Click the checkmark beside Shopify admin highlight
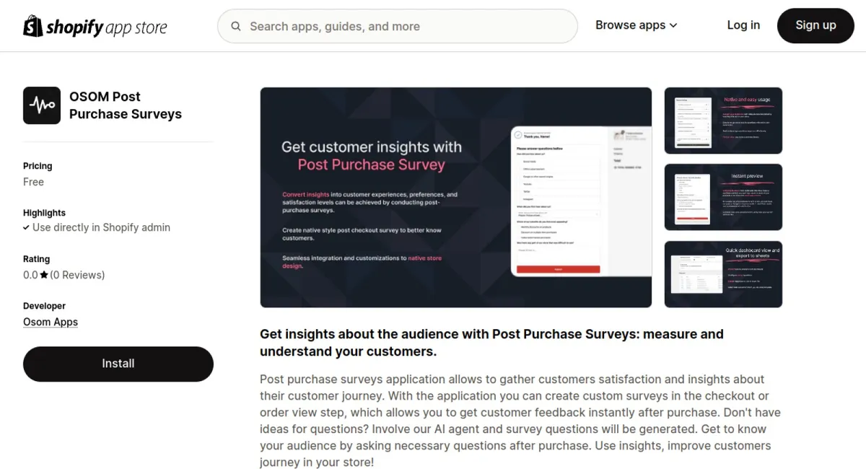Image resolution: width=866 pixels, height=469 pixels. (x=27, y=227)
